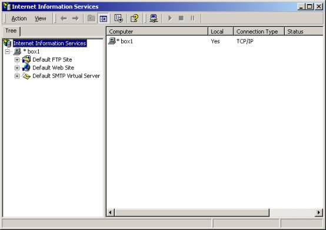This screenshot has width=326, height=230.
Task: Click the Default SMTP Virtual Server envelope icon
Action: coord(26,76)
